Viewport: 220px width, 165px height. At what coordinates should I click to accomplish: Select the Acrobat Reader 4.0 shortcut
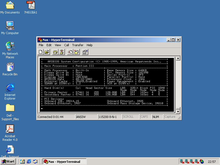(x=10, y=133)
